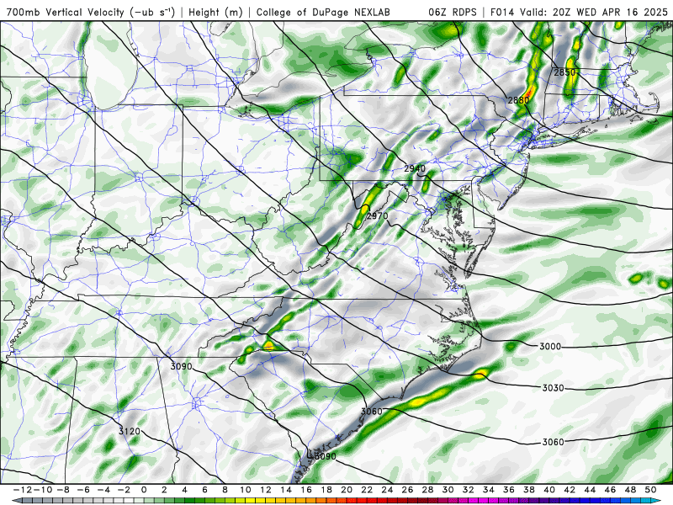The width and height of the screenshot is (673, 505).
Task: Click the -2 value on the color scale
Action: point(123,490)
